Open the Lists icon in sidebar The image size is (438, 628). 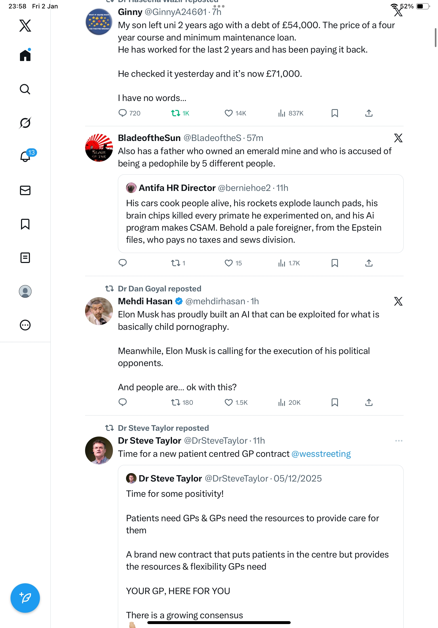tap(25, 258)
